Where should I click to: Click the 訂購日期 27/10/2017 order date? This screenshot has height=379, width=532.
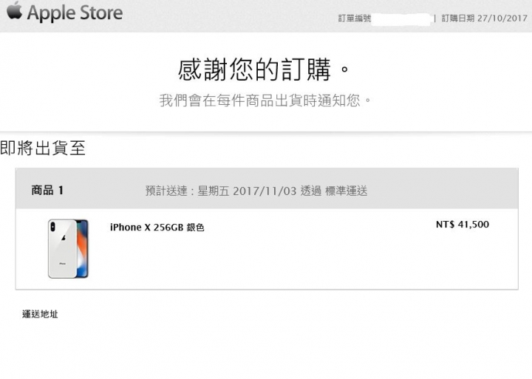(x=485, y=18)
